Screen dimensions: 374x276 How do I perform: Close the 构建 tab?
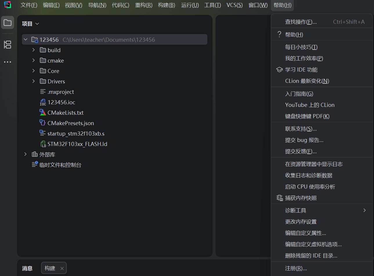coord(62,268)
